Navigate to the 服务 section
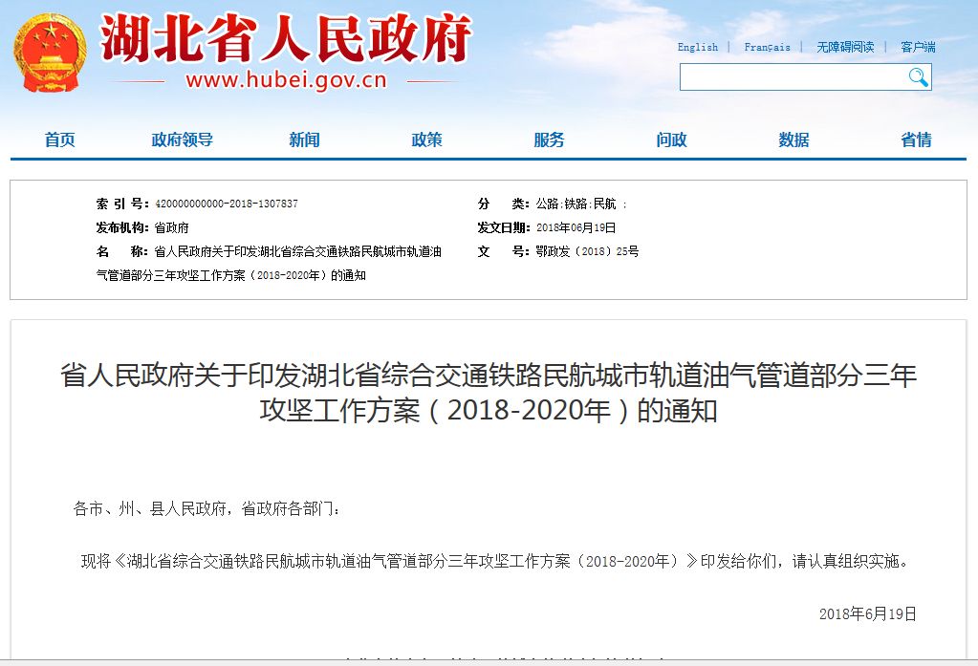 coord(549,140)
